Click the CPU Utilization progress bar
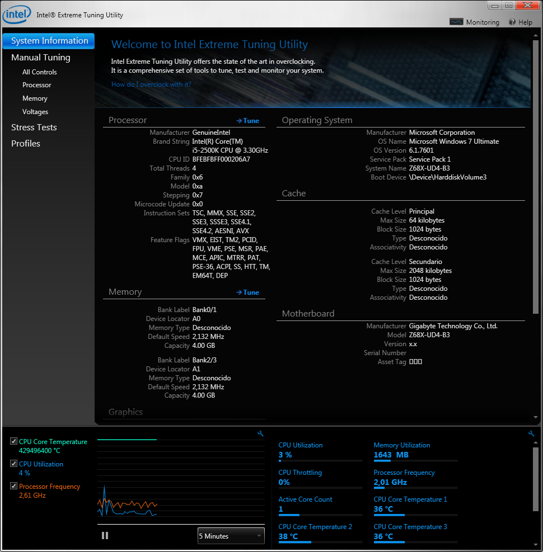543x552 pixels. pyautogui.click(x=320, y=461)
